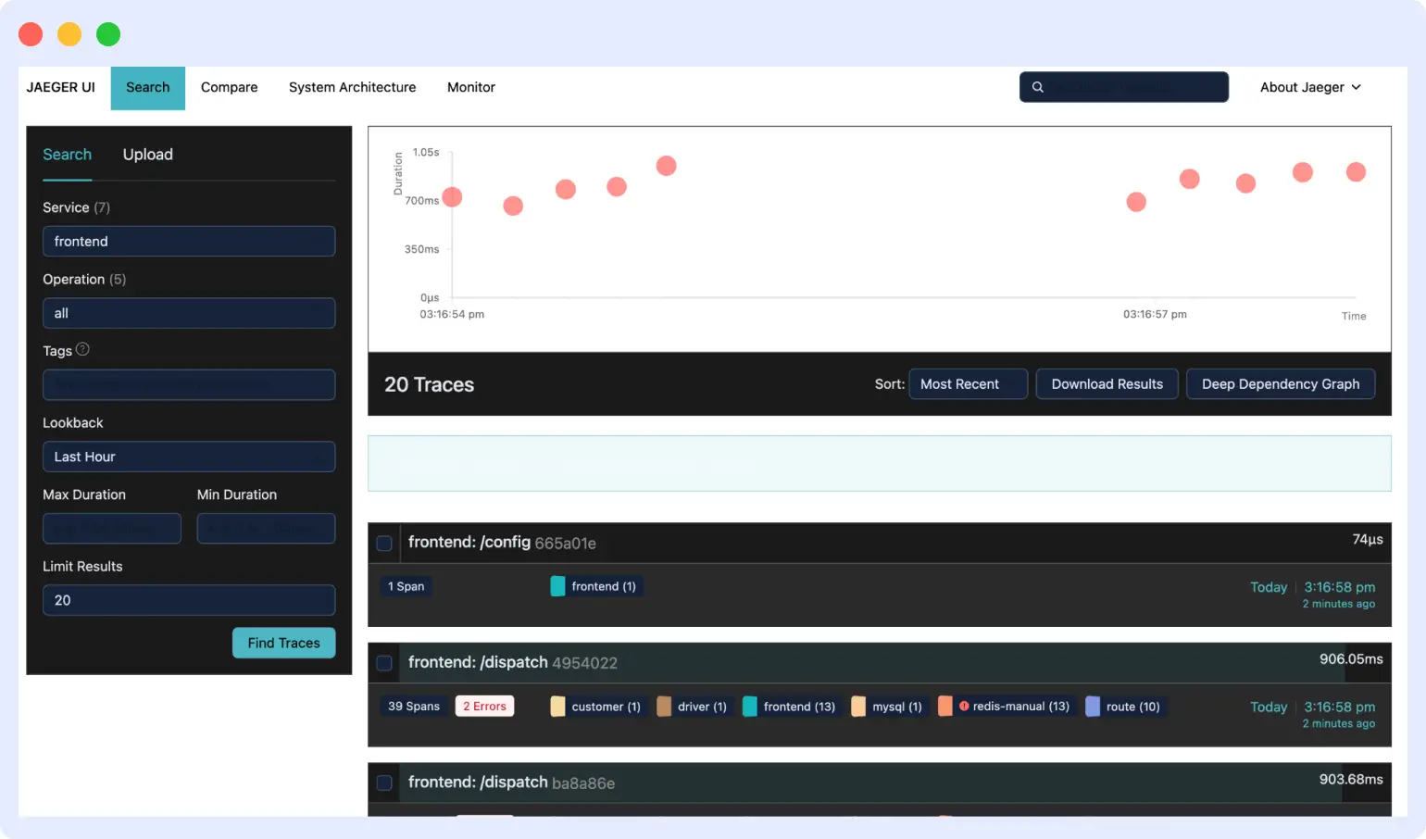1426x839 pixels.
Task: Click the 906.05ms duration value
Action: pyautogui.click(x=1351, y=659)
